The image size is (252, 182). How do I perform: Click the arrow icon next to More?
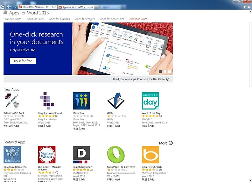pos(171,143)
